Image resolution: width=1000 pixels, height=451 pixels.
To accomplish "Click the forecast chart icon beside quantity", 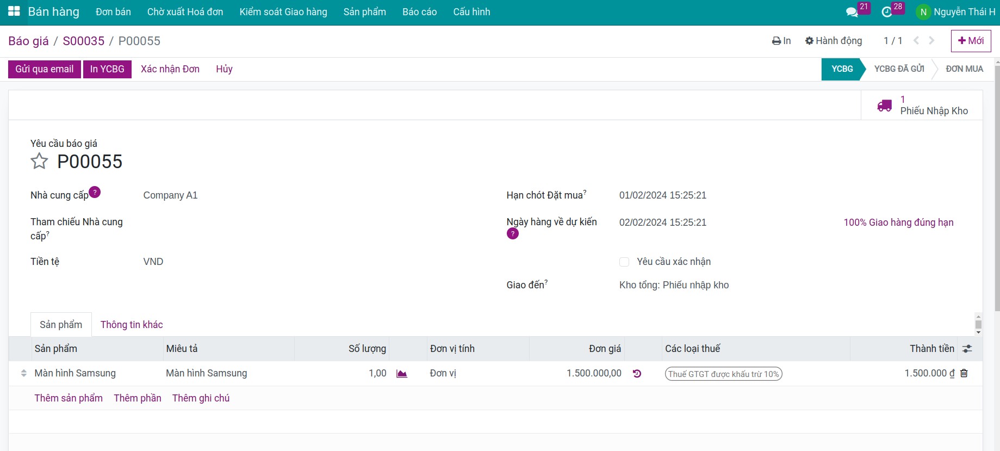I will click(402, 374).
